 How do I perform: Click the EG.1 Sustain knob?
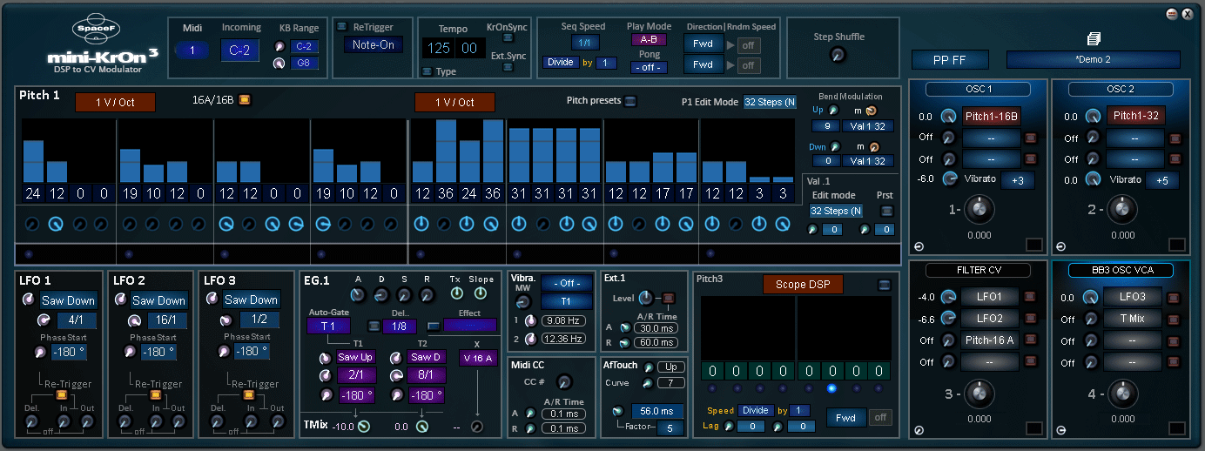point(404,294)
